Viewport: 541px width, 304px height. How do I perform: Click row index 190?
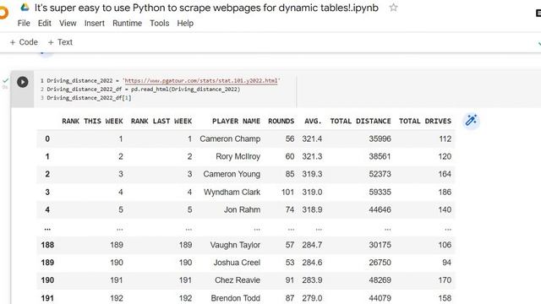click(x=47, y=280)
